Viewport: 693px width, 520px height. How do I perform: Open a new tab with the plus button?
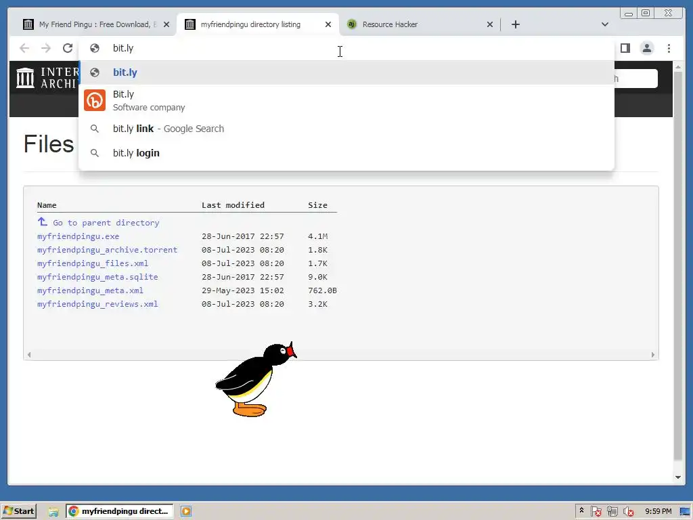click(x=515, y=24)
